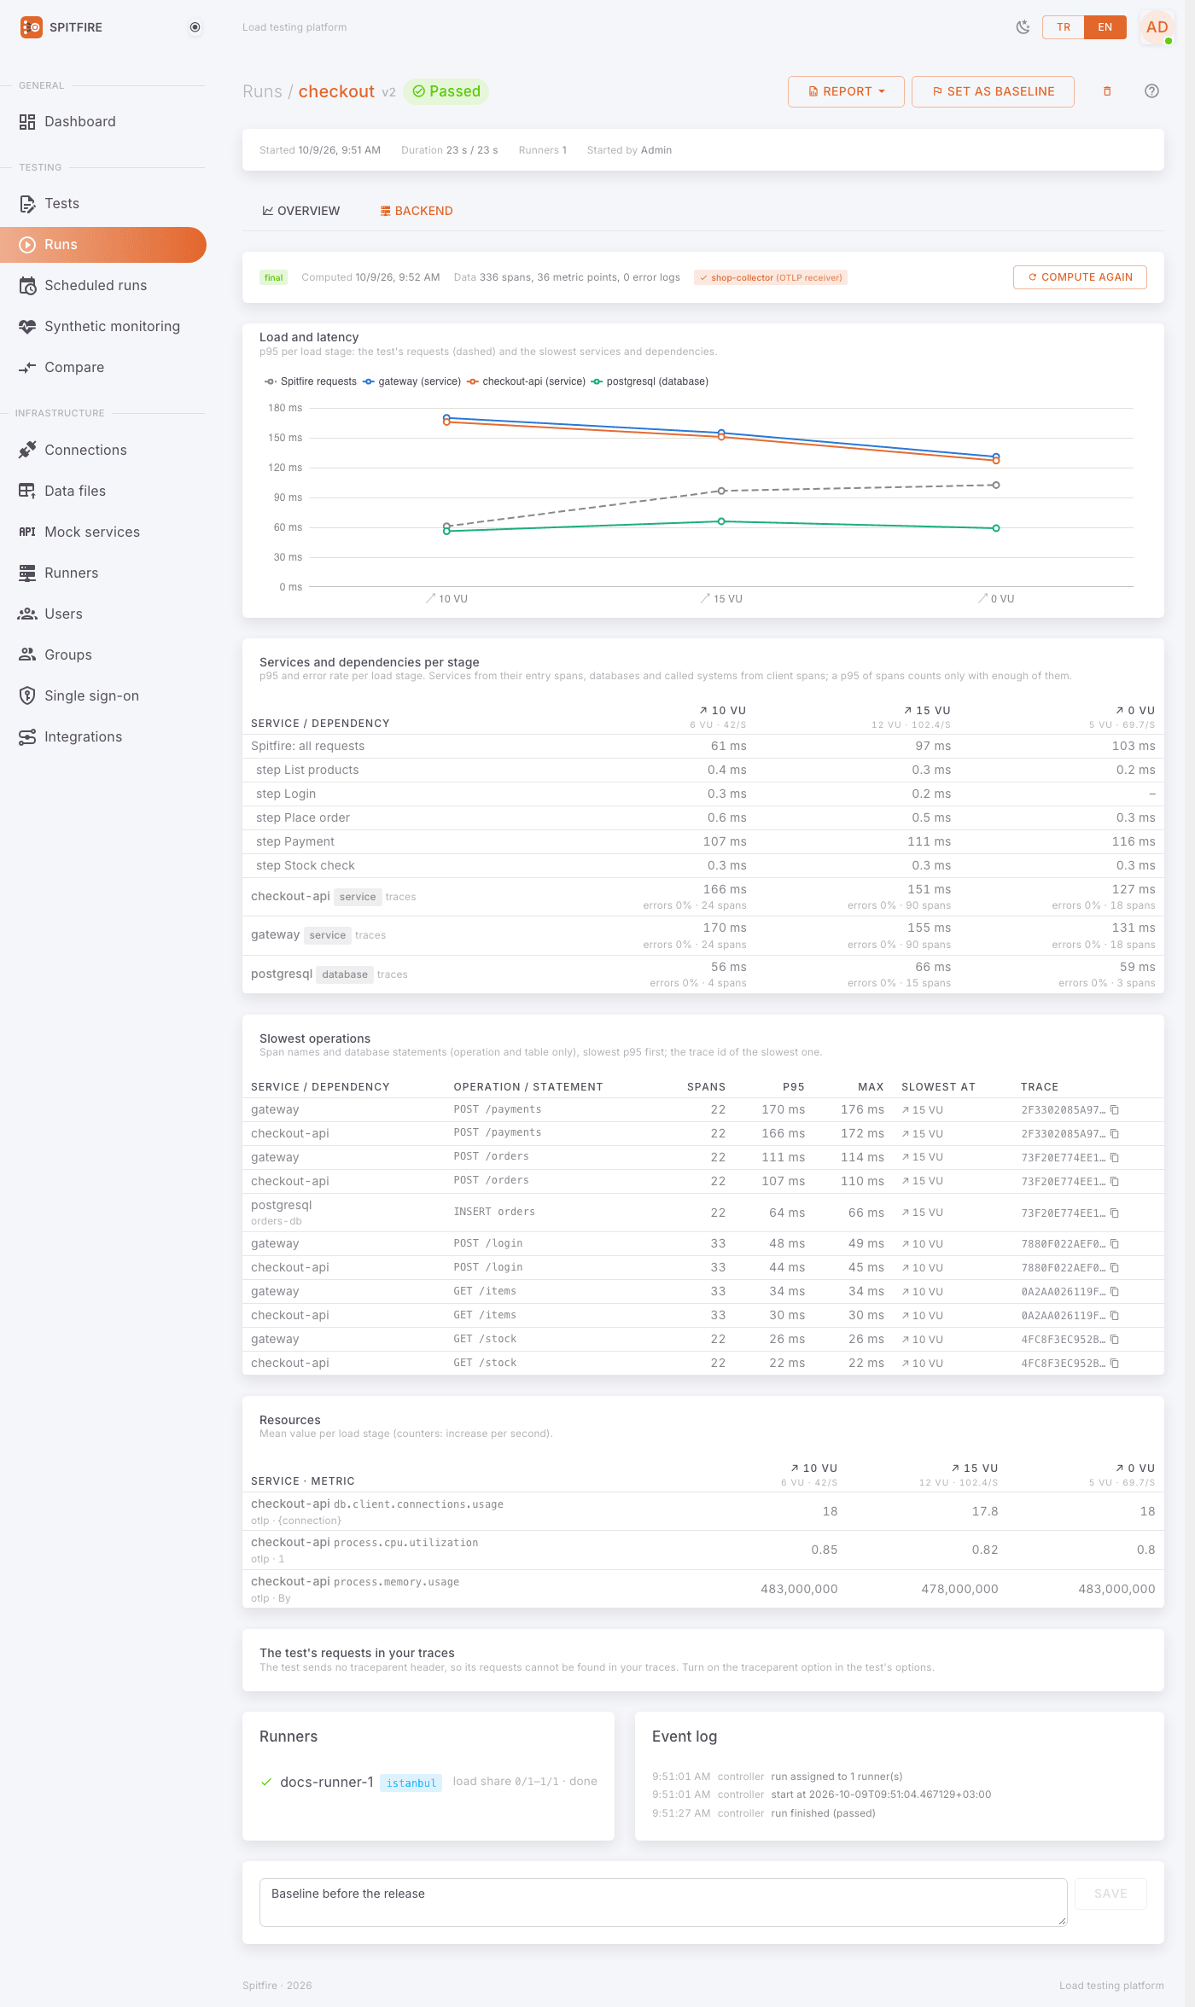Copy trace id for gateway POST /payments
This screenshot has width=1195, height=2007.
click(1115, 1110)
